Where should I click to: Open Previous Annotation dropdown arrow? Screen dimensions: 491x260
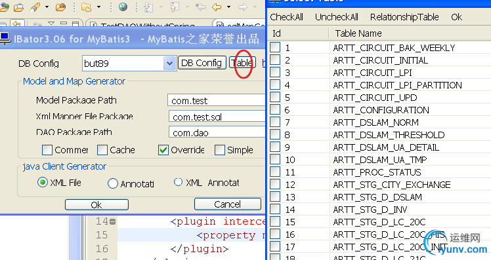coord(187,7)
